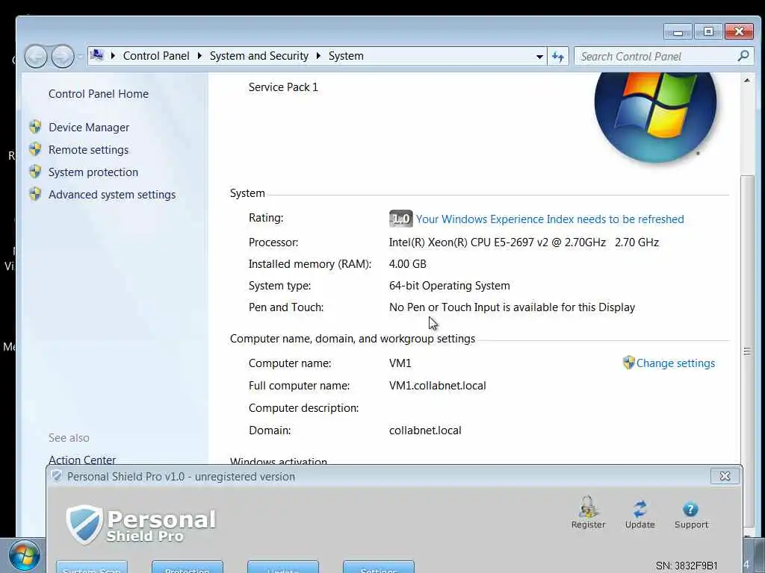Open the address bar history dropdown
Screen dimensions: 765x573
point(539,57)
